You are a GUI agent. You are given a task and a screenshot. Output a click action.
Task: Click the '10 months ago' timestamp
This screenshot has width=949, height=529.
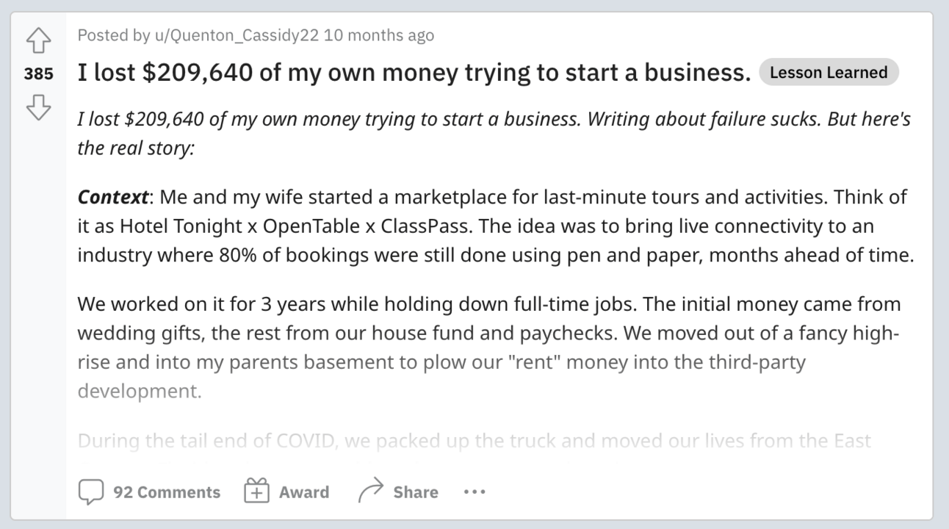379,35
